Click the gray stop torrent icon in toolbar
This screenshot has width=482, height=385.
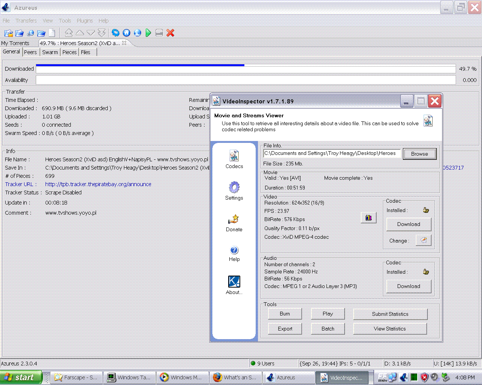(x=159, y=33)
